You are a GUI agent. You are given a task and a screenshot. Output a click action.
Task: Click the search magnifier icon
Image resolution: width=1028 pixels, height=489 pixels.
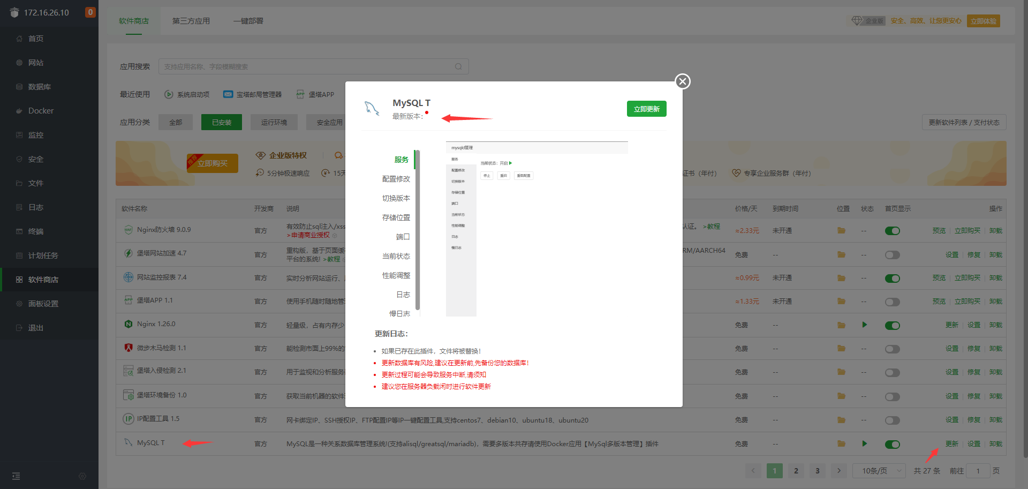(458, 66)
